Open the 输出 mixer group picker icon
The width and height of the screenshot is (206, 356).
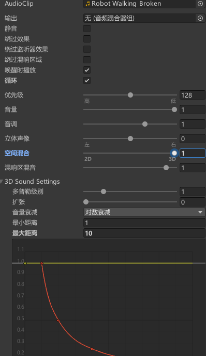pos(200,18)
